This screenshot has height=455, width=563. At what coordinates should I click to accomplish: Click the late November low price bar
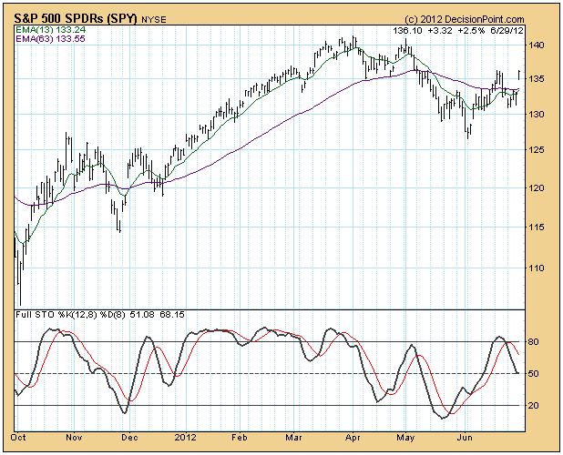point(120,227)
